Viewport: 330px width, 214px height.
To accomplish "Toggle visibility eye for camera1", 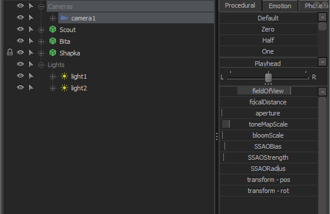I will tap(20, 17).
